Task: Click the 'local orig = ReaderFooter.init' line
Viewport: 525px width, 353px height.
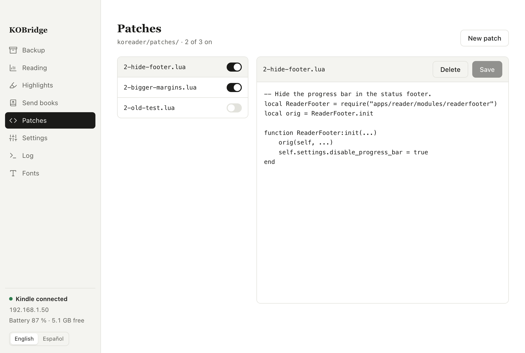Action: point(319,113)
